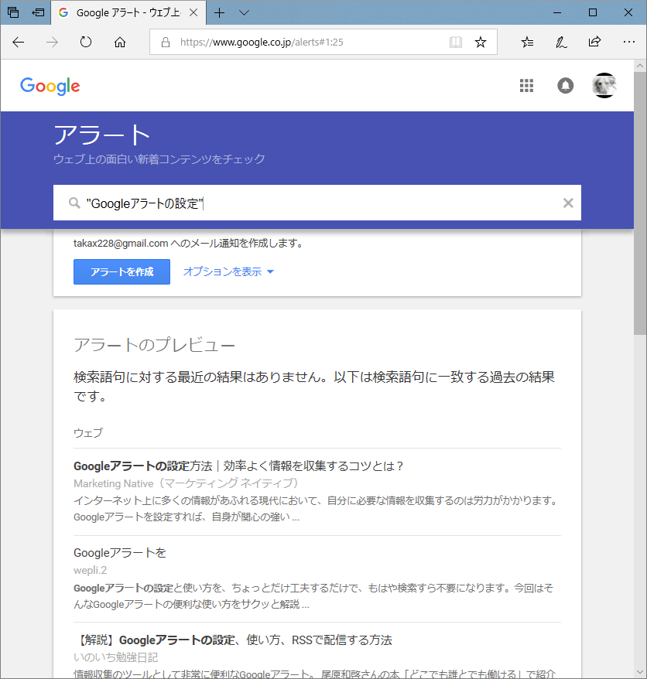
Task: Click the Google account profile avatar
Action: 604,86
